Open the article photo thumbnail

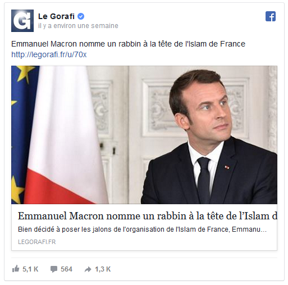point(144,135)
